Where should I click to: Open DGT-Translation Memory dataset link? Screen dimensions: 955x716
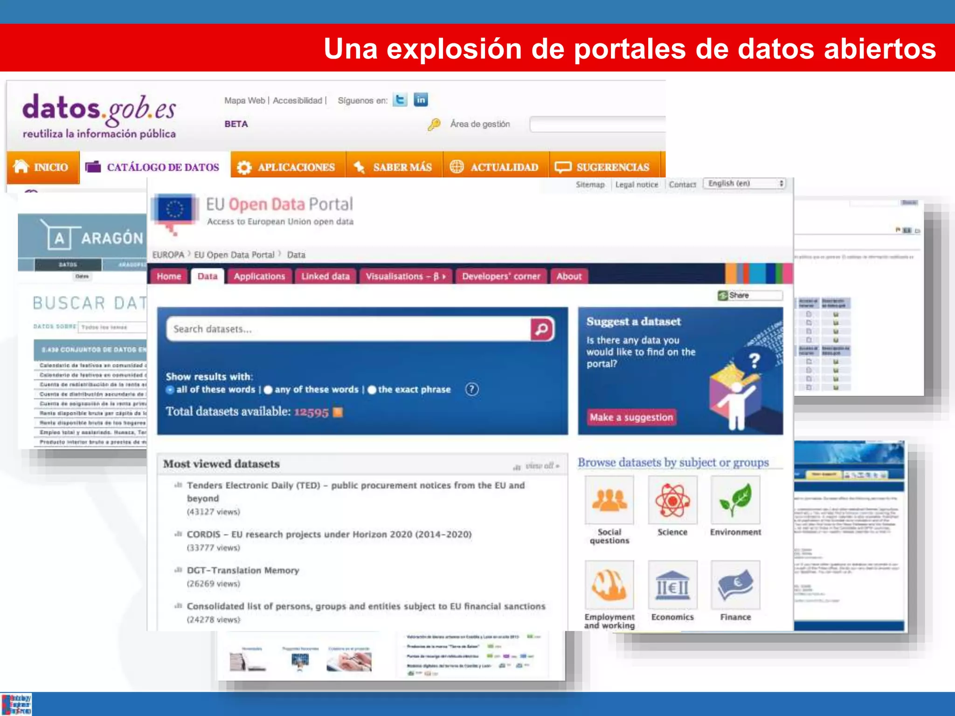coord(243,570)
